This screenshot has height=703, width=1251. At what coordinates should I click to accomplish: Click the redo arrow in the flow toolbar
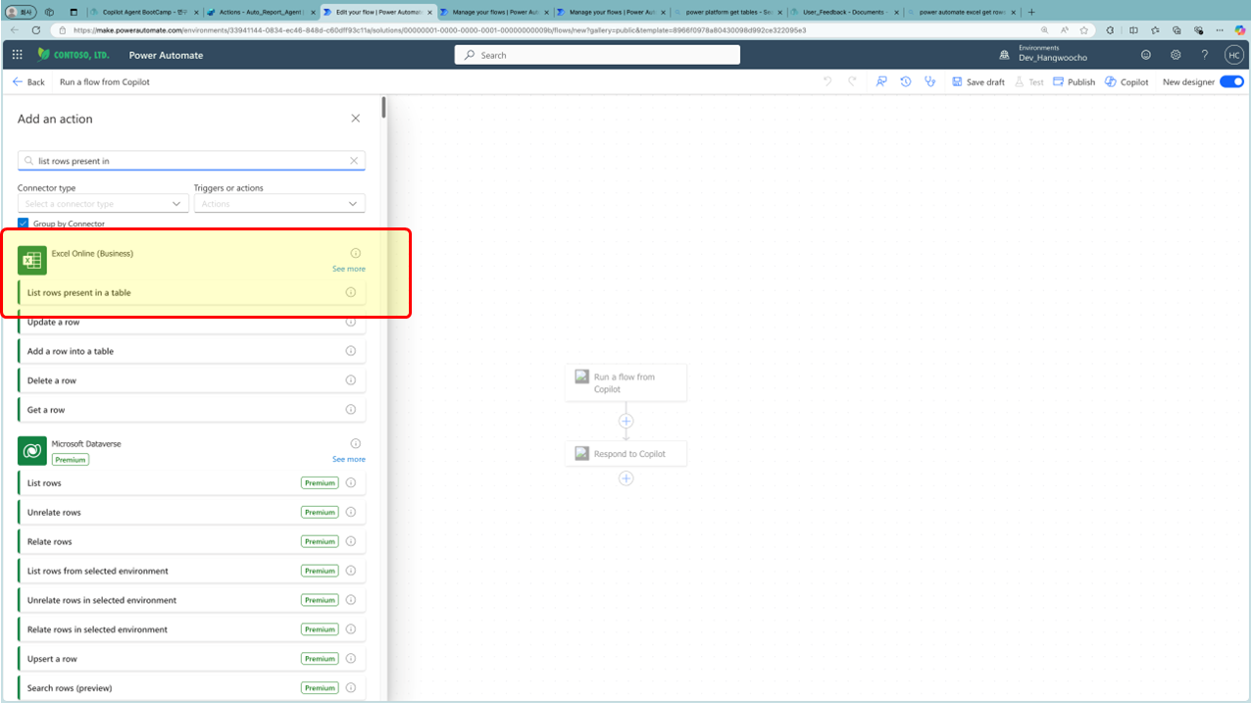point(854,81)
